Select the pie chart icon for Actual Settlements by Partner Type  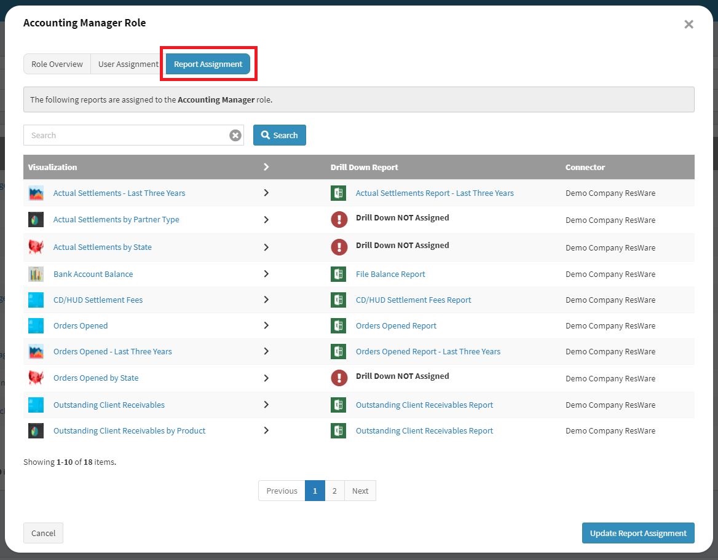[x=35, y=220]
